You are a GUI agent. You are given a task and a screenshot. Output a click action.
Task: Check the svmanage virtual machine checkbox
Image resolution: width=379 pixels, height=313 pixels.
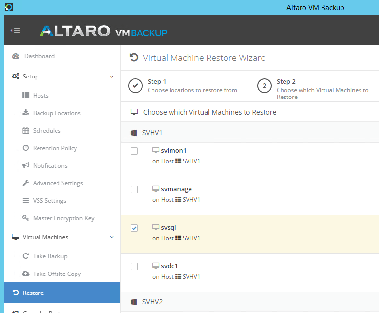(134, 189)
